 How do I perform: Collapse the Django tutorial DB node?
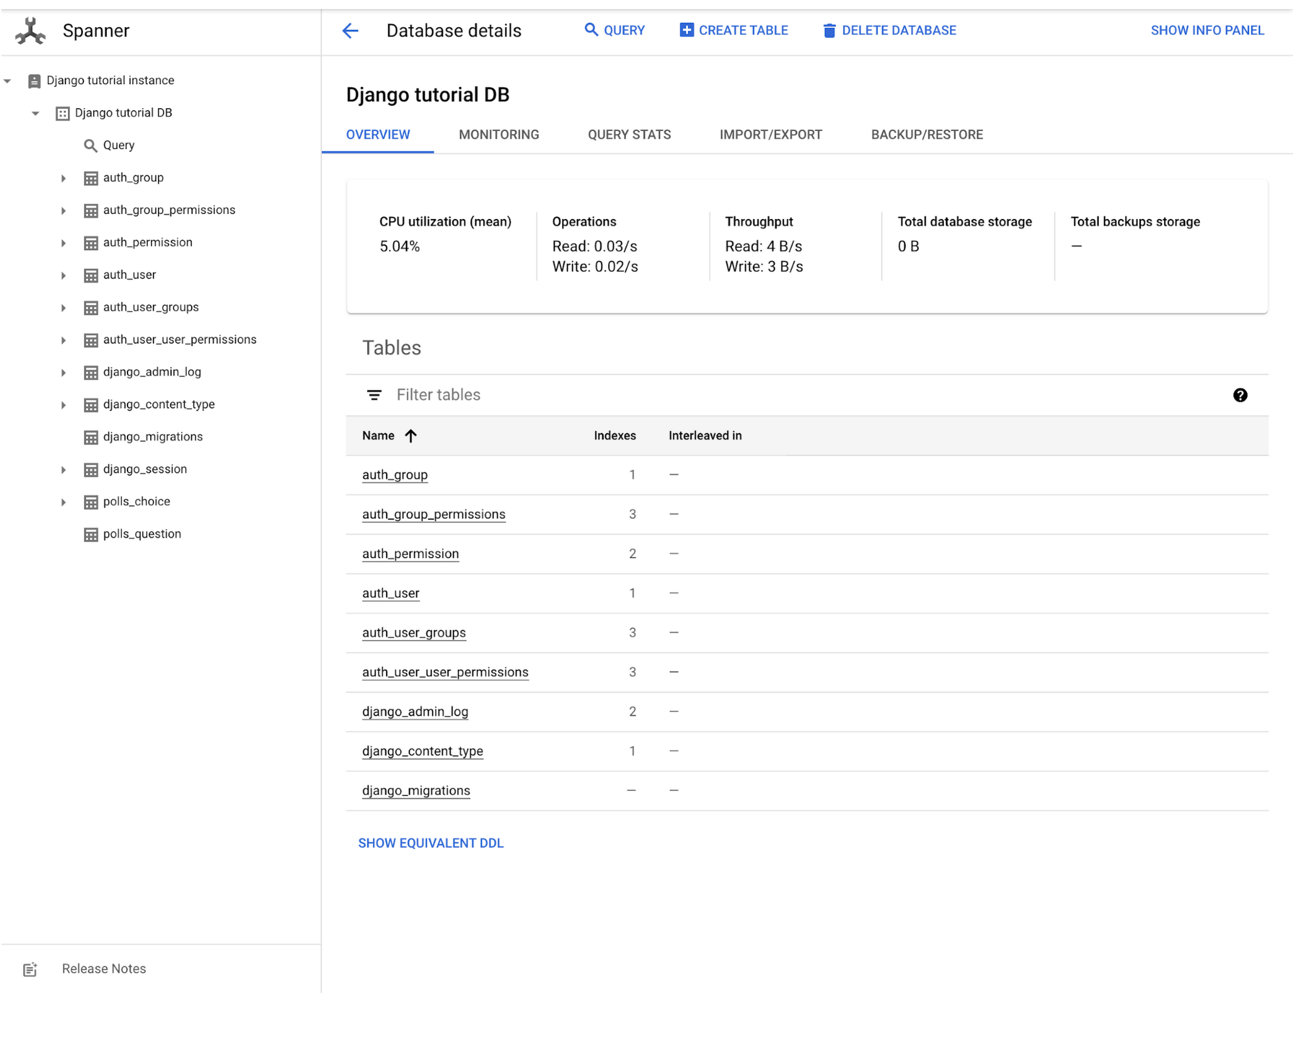[x=36, y=113]
